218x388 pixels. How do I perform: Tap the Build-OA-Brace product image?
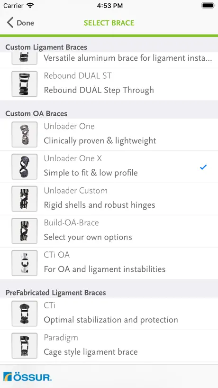coord(25,231)
